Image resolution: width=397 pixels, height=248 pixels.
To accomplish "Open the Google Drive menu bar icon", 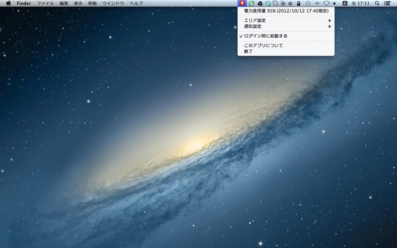I will [x=260, y=3].
